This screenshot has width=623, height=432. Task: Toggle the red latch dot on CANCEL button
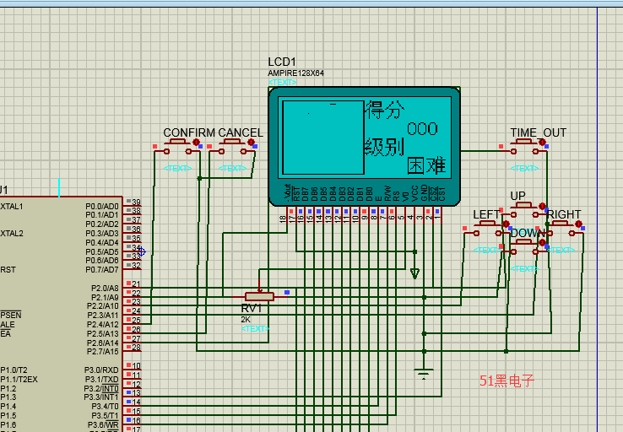coord(251,142)
